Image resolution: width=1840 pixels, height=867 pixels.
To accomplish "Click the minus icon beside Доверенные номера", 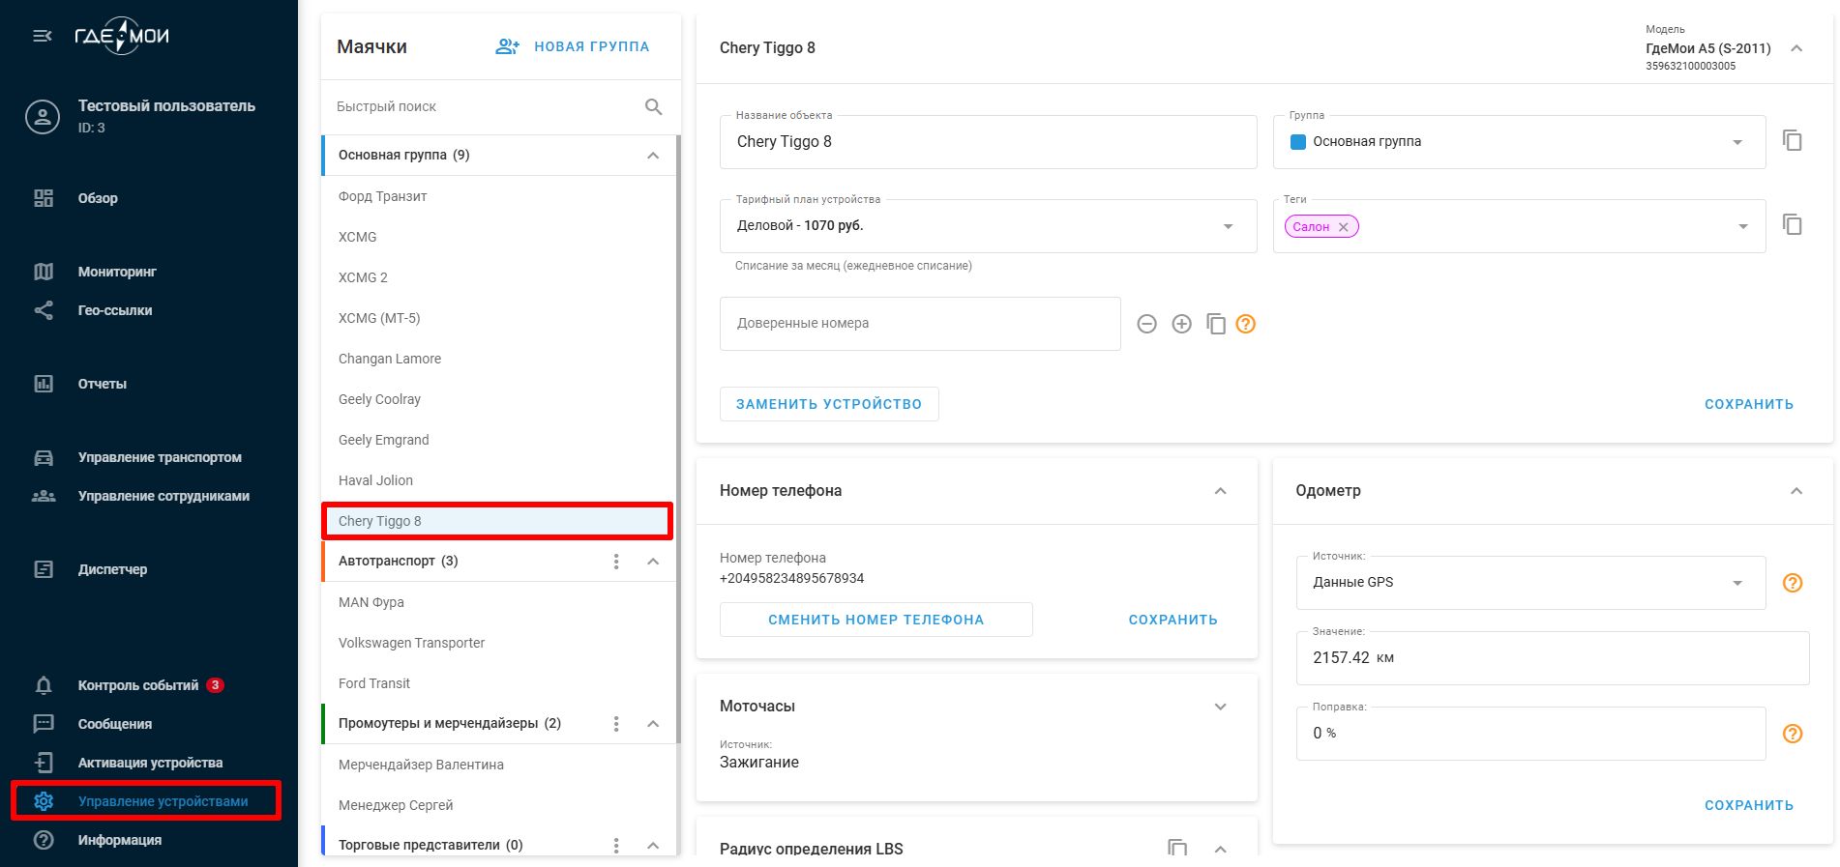I will pos(1146,324).
